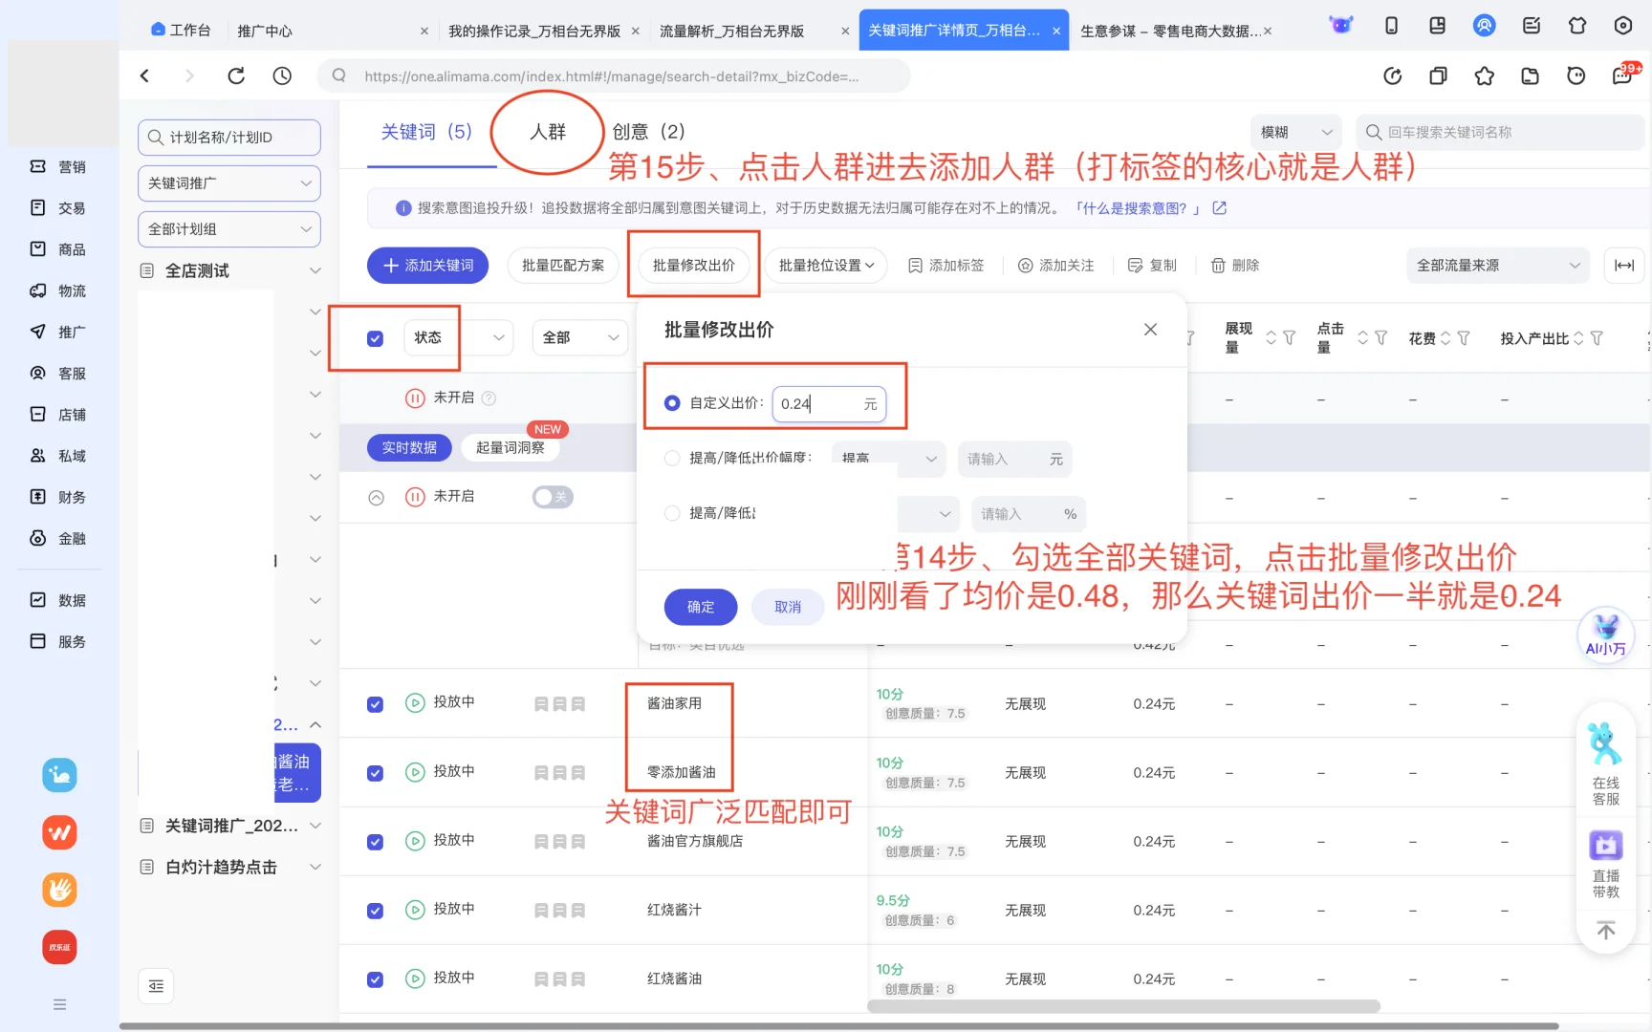This screenshot has height=1032, width=1652.
Task: Open the 直播带教 live teaching panel
Action: click(x=1605, y=860)
